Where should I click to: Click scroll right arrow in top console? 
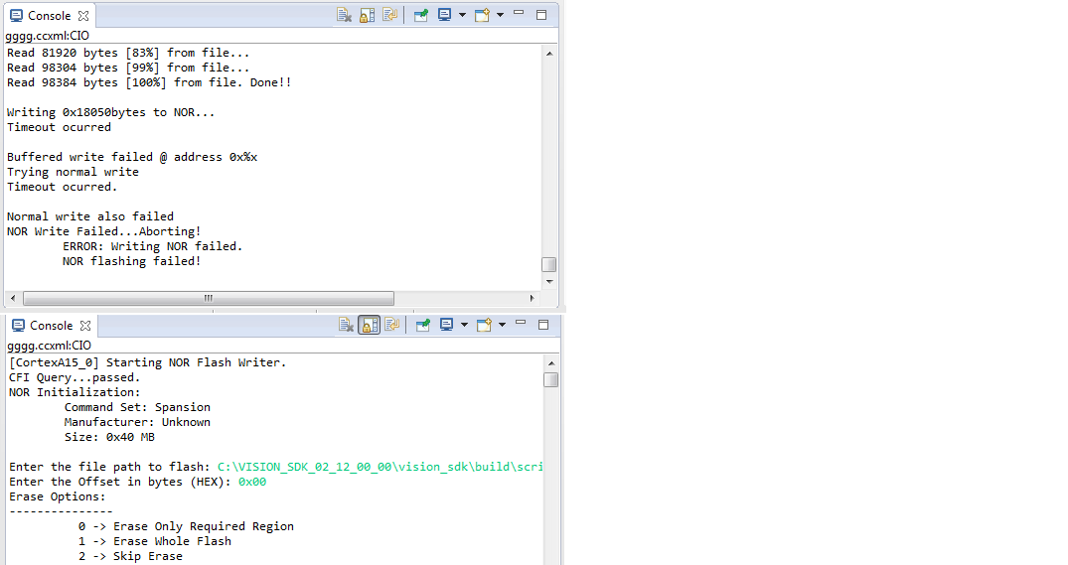pyautogui.click(x=532, y=298)
